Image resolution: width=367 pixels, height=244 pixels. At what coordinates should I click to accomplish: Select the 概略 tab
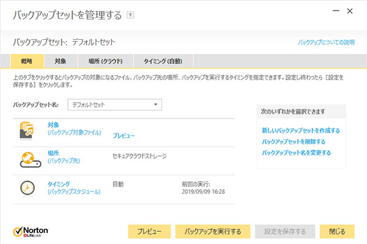pos(27,61)
